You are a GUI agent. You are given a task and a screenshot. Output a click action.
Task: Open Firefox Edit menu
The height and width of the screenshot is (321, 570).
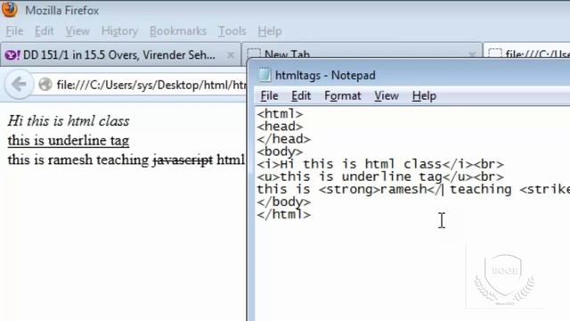(44, 31)
